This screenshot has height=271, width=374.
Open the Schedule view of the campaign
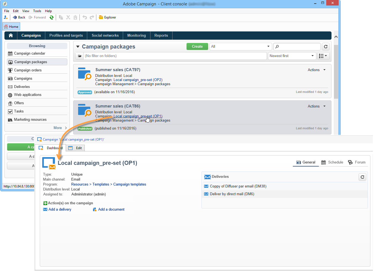point(332,162)
